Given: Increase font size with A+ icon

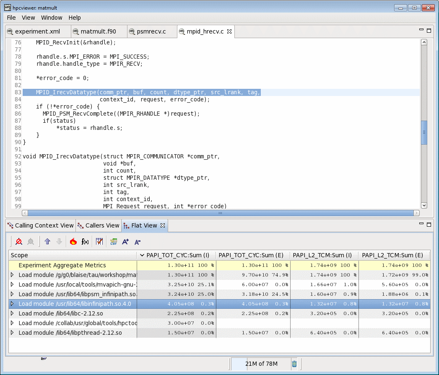Looking at the screenshot, I should pyautogui.click(x=126, y=241).
